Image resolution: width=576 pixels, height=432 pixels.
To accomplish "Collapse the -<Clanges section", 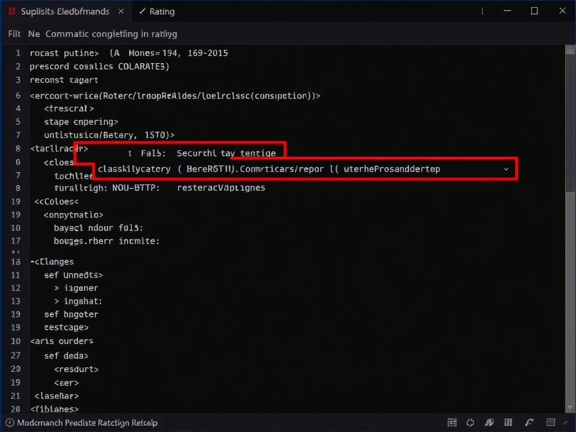I will pos(32,262).
